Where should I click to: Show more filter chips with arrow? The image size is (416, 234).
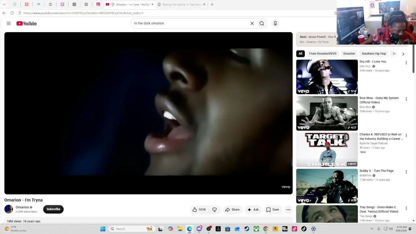pos(403,54)
